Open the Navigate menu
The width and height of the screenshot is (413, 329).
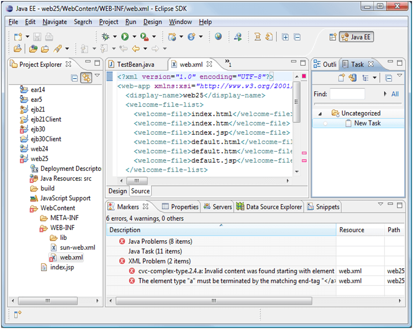coord(55,22)
